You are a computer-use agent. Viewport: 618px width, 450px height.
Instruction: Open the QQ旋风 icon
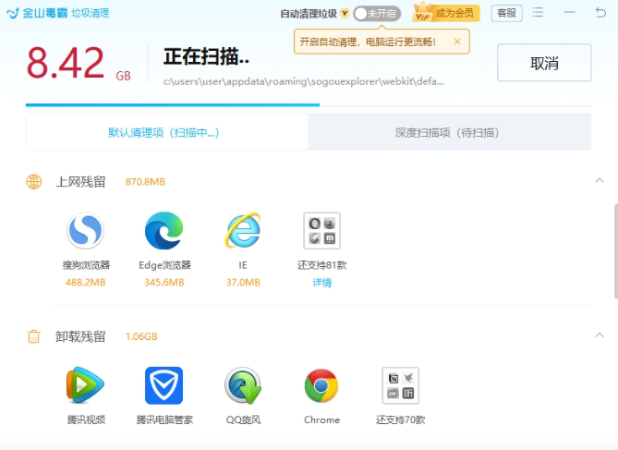(243, 385)
